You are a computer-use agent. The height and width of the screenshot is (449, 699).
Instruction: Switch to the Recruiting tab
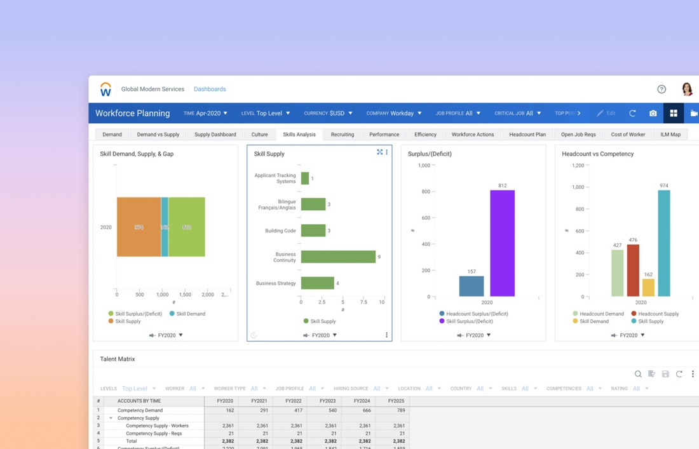pos(343,135)
